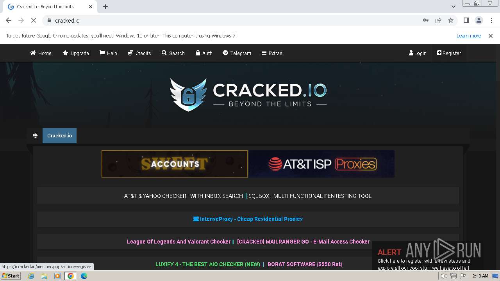Bookmark this tab star icon

click(451, 20)
